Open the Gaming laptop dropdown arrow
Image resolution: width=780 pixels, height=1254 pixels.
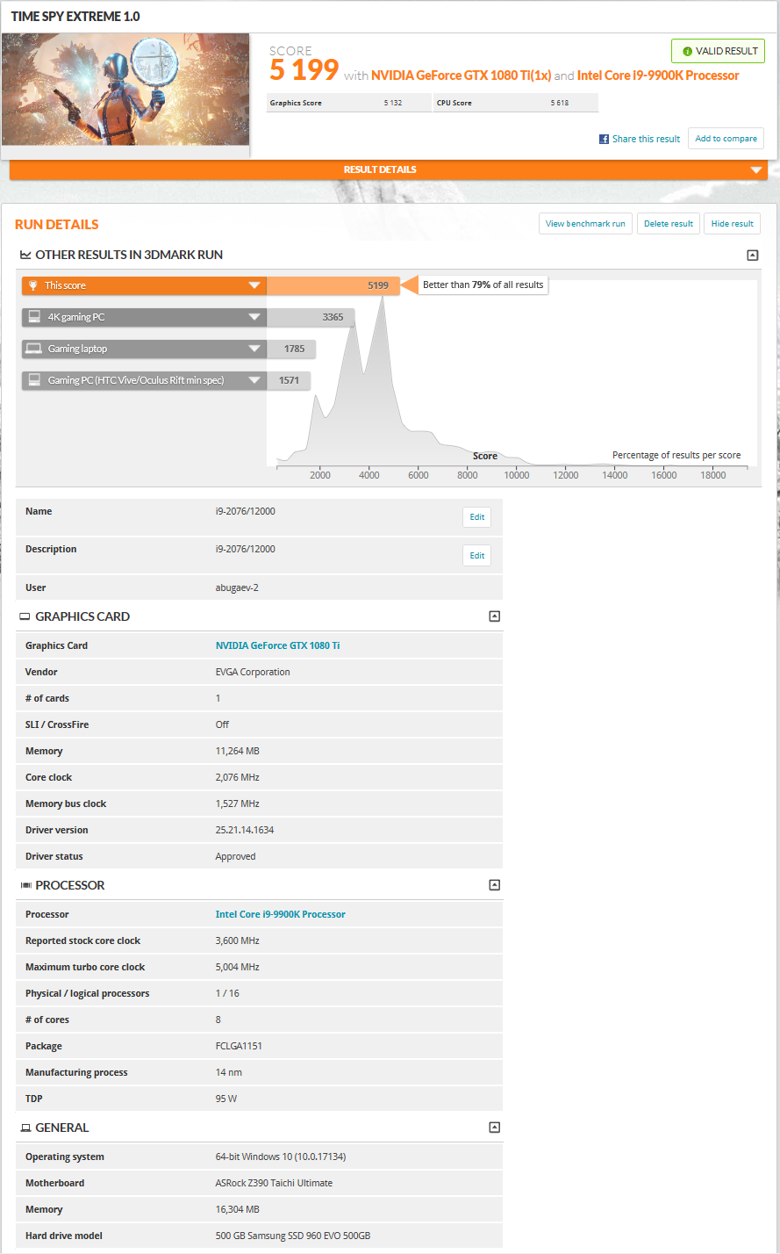coord(254,349)
